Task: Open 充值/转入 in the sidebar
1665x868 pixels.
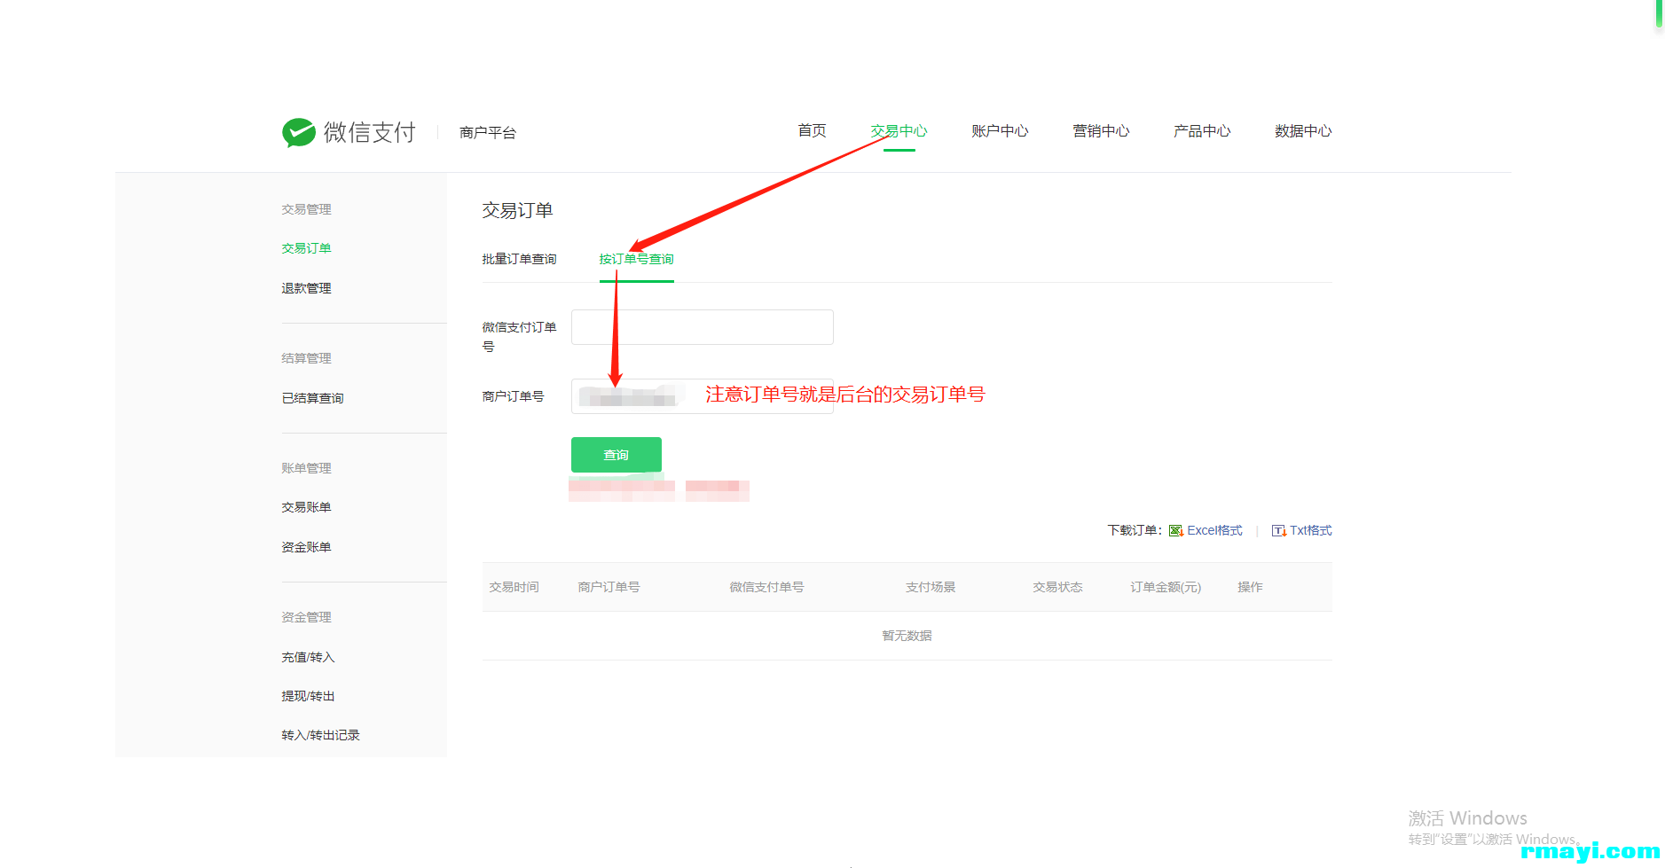Action: tap(308, 657)
